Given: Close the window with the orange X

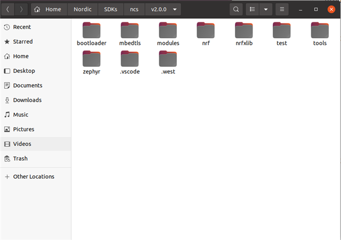Looking at the screenshot, I should (x=331, y=10).
